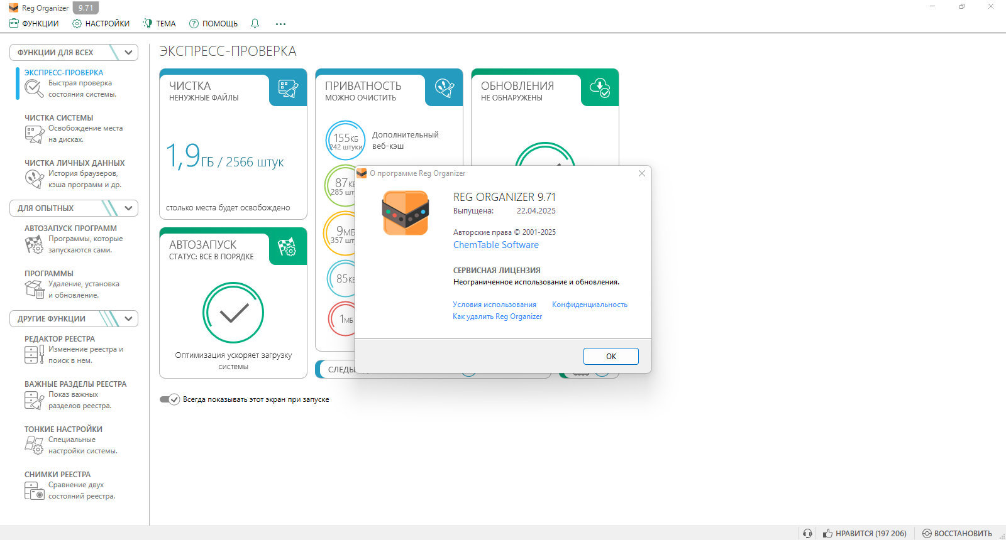Open the НАСТРОЙКИ menu
1006x540 pixels.
point(101,23)
